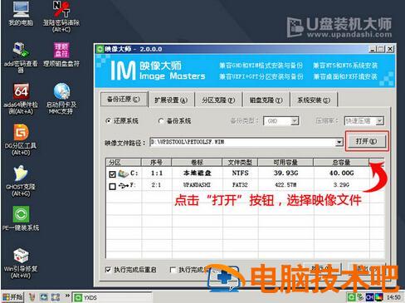The width and height of the screenshot is (405, 303).
Task: Toggle the second 执行完成 checkbox at bottom
Action: coord(173,270)
